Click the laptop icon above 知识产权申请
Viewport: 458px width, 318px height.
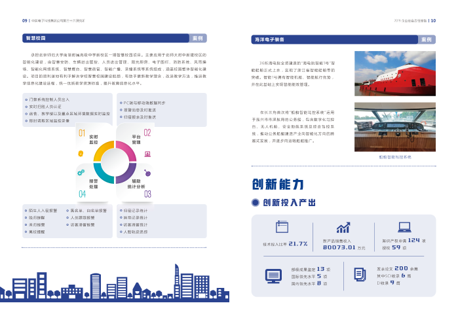pyautogui.click(x=404, y=227)
